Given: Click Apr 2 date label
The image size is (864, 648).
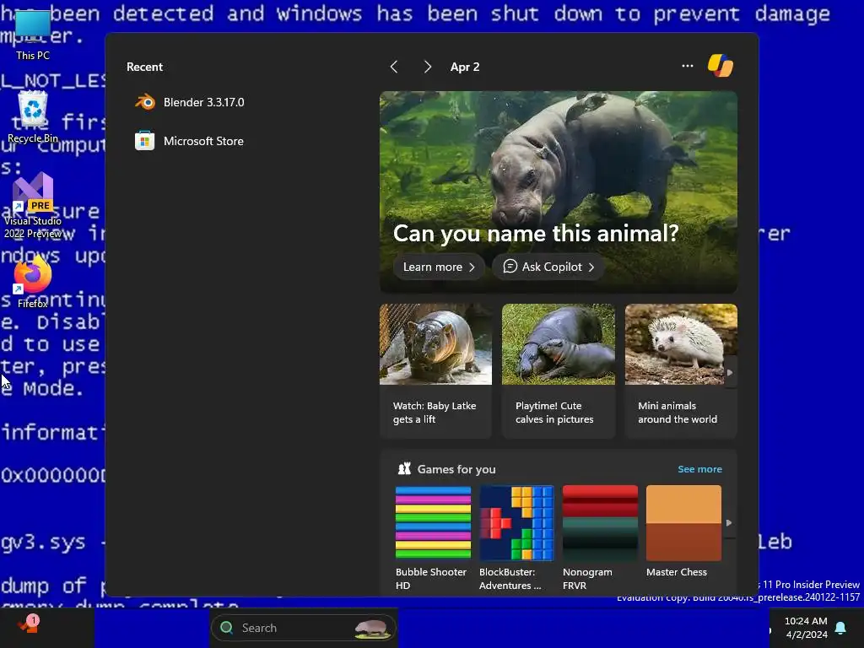Looking at the screenshot, I should pyautogui.click(x=465, y=67).
